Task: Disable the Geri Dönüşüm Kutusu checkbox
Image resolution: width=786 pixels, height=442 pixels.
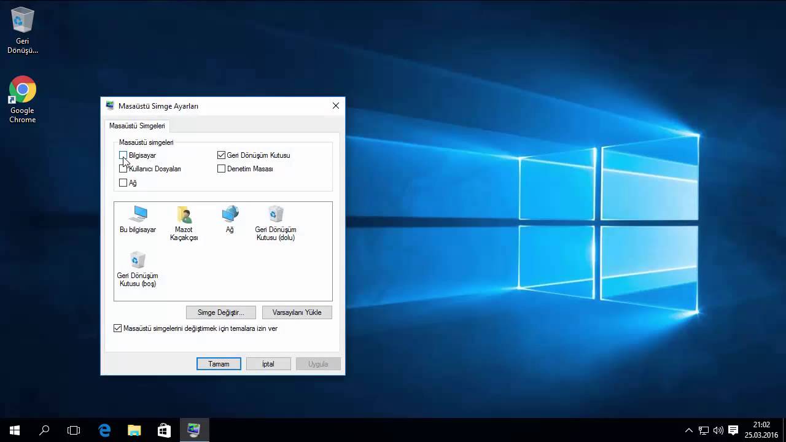Action: tap(221, 155)
